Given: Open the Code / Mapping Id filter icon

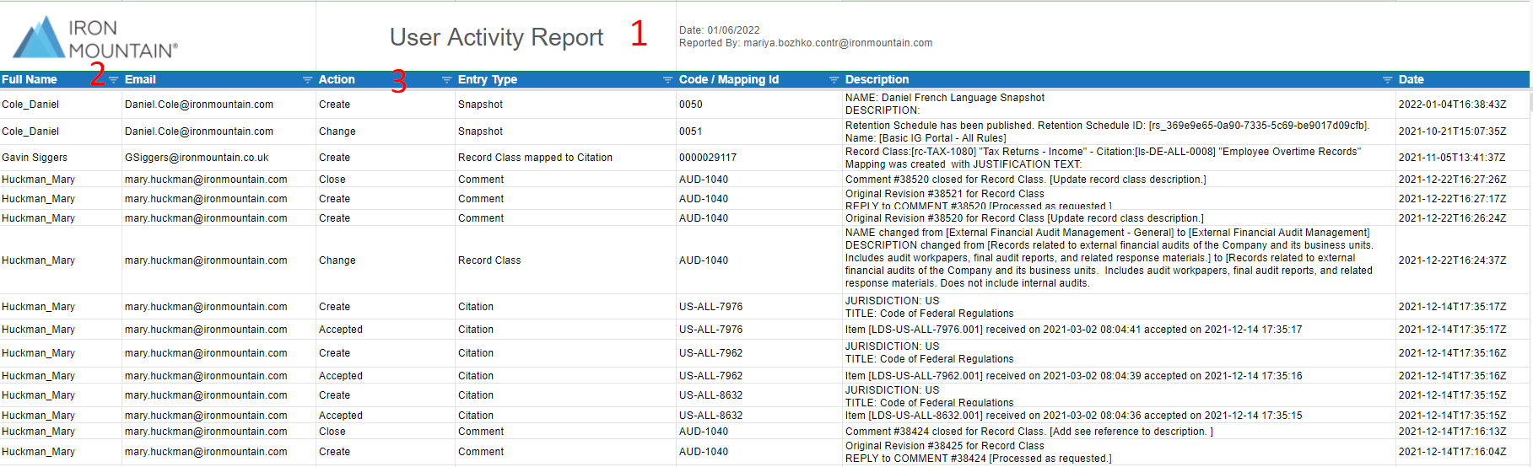Looking at the screenshot, I should point(834,80).
